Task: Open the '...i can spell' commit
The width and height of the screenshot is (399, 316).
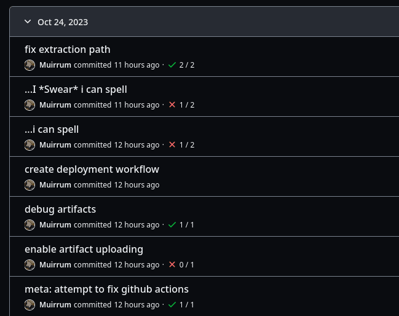Action: click(x=52, y=129)
